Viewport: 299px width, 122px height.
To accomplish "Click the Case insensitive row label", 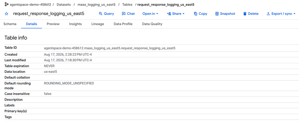I will click(x=17, y=94).
